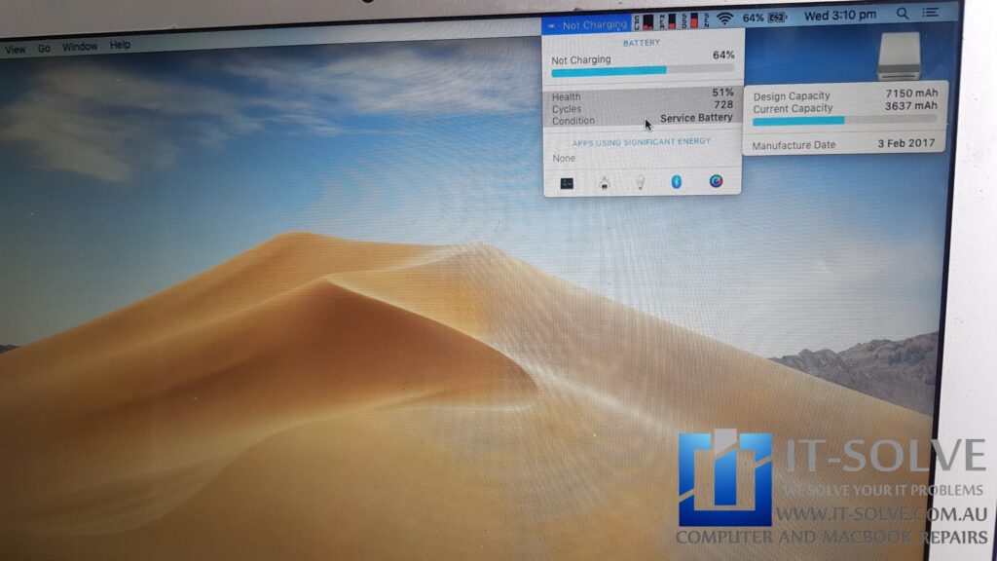Click the BATTERY section header
Image resolution: width=997 pixels, height=561 pixels.
point(642,43)
